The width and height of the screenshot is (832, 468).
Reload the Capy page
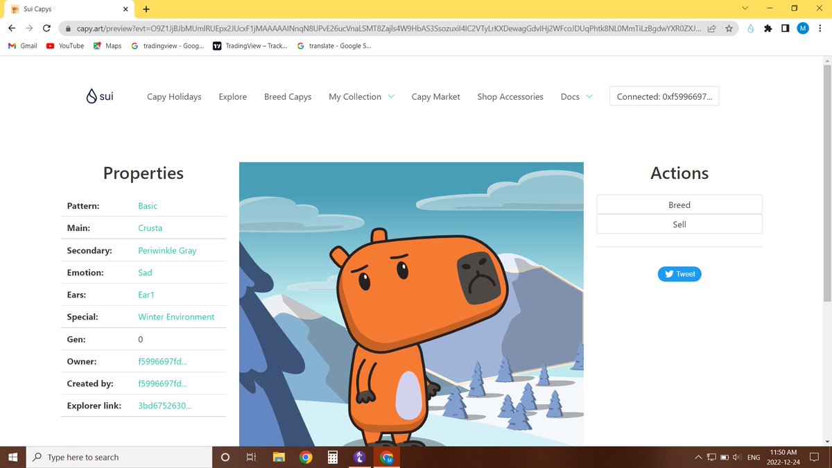click(x=46, y=28)
